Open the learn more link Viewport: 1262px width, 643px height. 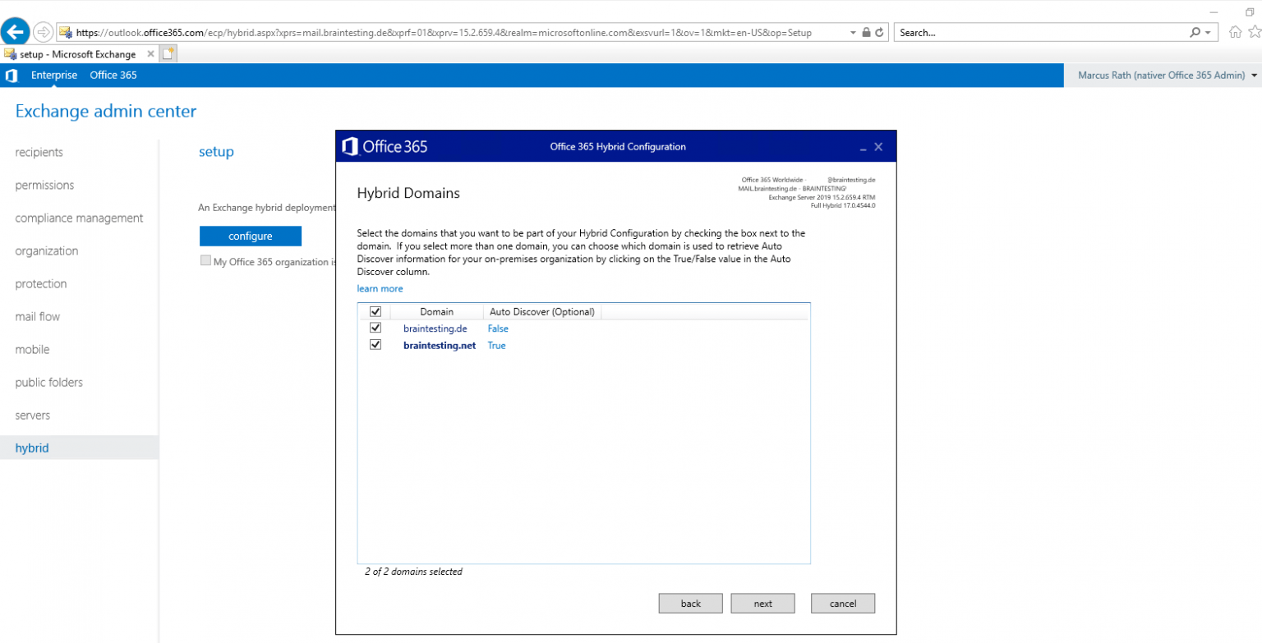(380, 288)
